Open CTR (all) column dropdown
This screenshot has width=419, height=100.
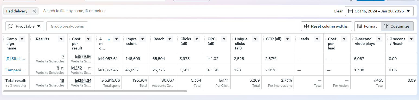(287, 39)
